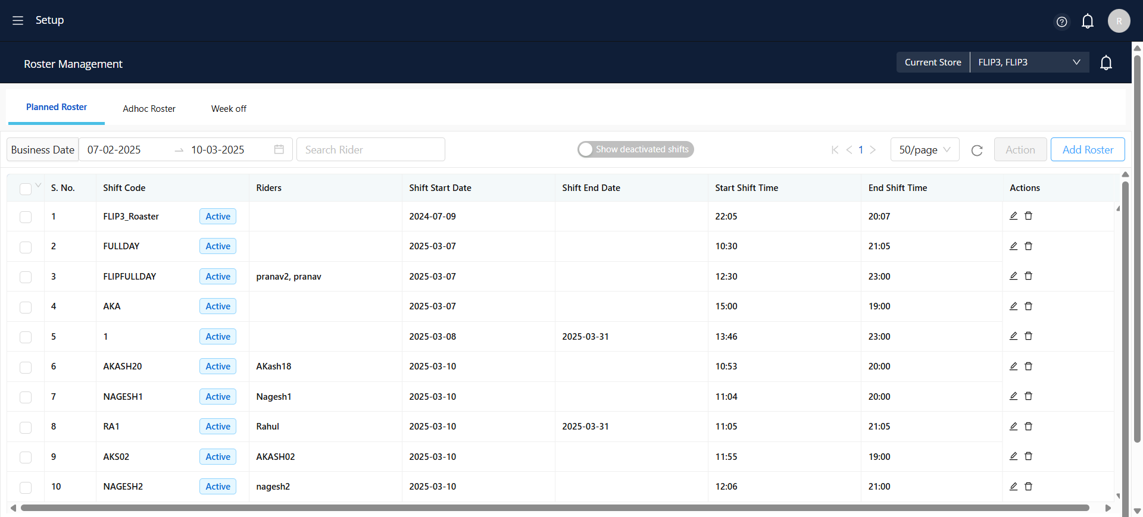
Task: Delete the RA1 shift
Action: pyautogui.click(x=1028, y=426)
